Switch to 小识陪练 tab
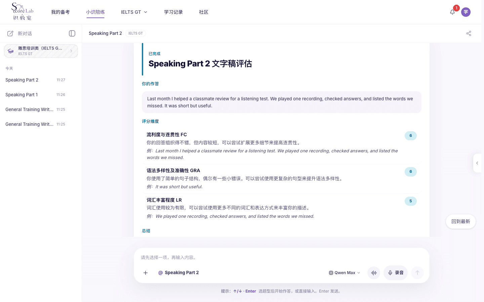This screenshot has width=484, height=302. 95,12
